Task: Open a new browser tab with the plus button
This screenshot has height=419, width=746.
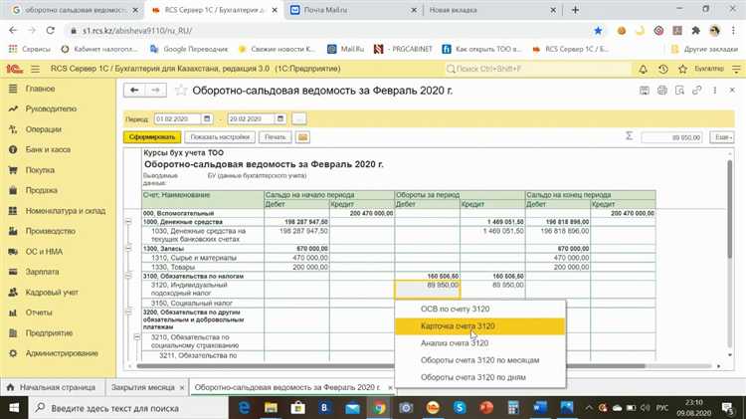Action: [575, 10]
